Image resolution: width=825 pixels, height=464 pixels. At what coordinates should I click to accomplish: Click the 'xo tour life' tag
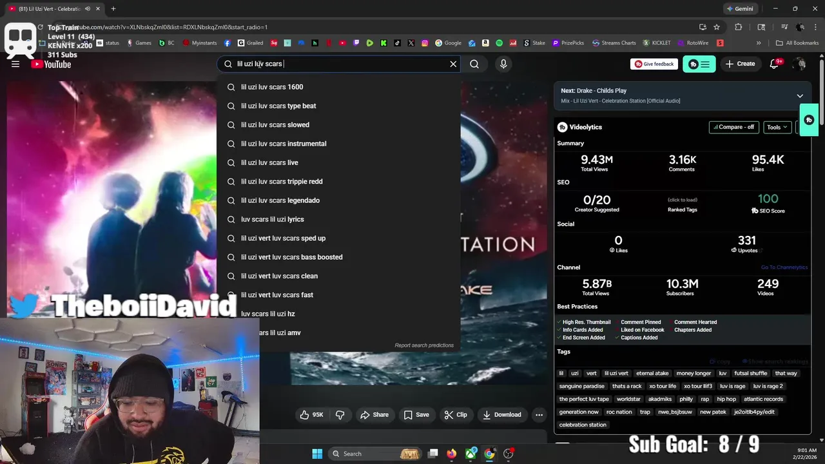(x=663, y=386)
